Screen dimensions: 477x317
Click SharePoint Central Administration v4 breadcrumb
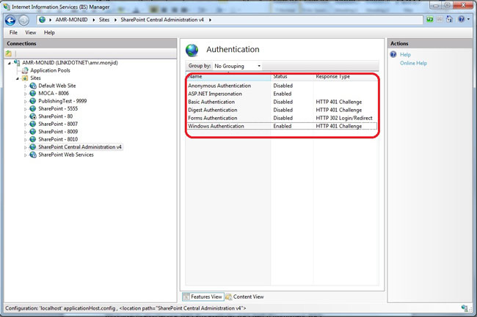tap(162, 20)
